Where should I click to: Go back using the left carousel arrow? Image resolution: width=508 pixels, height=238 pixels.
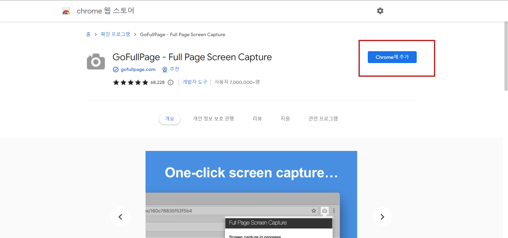tap(121, 217)
